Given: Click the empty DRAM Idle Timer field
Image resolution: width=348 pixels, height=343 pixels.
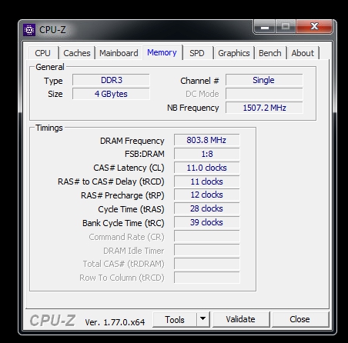Looking at the screenshot, I should point(207,250).
